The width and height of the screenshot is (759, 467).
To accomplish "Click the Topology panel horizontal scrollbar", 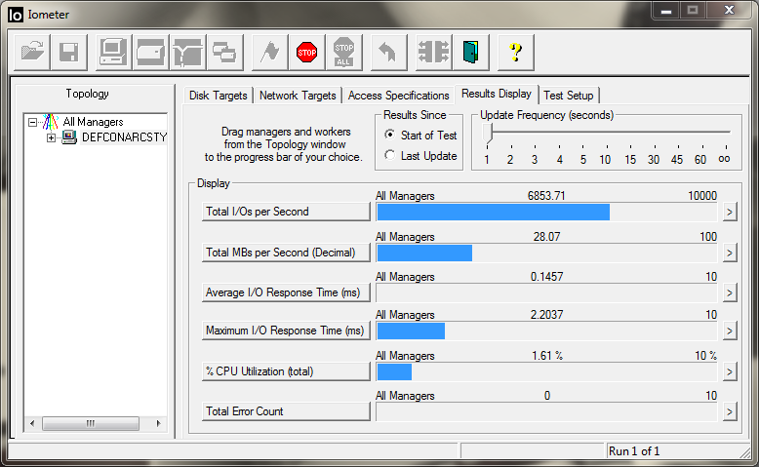I will [x=91, y=423].
